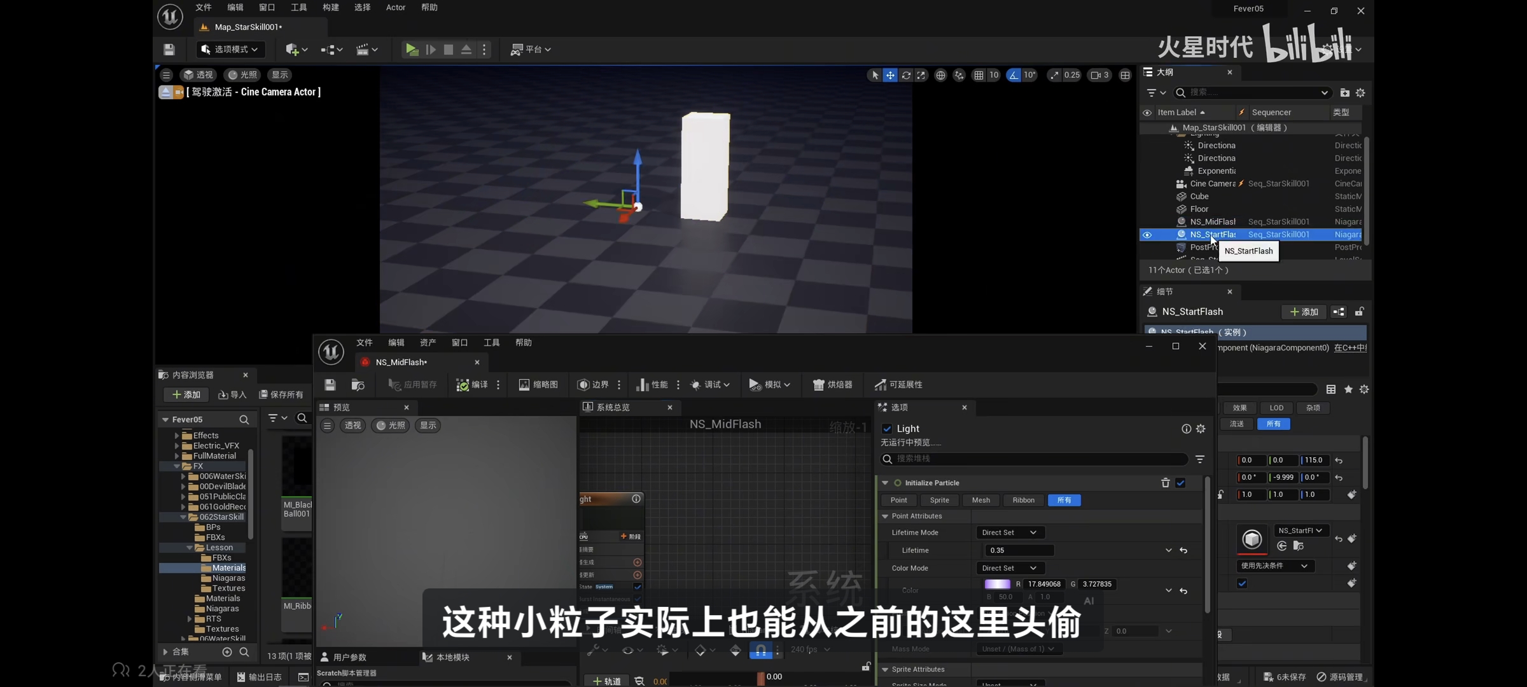This screenshot has width=1527, height=687.
Task: Click the Import (导入) button in the content browser
Action: pos(232,394)
